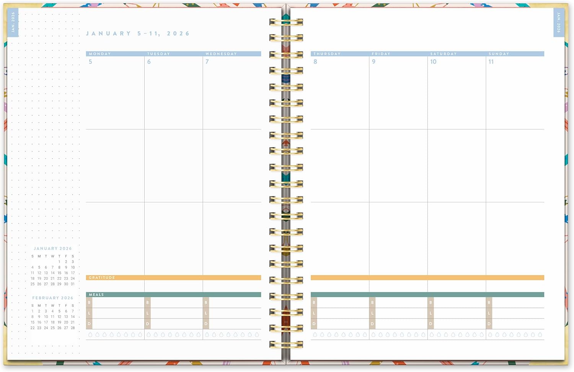Click the February 2026 mini calendar title
Screen dimensions: 574x372
[52, 298]
